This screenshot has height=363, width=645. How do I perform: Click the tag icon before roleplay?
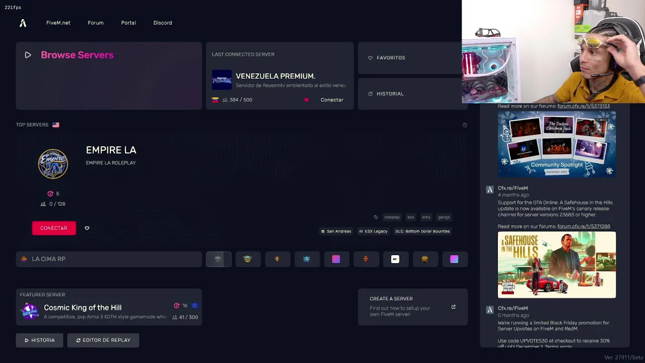pyautogui.click(x=376, y=217)
